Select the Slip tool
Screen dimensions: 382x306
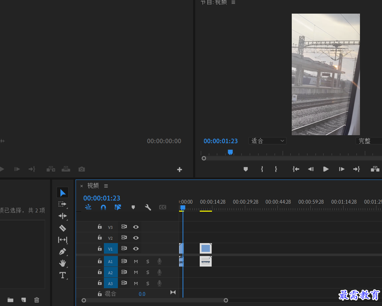pos(63,240)
